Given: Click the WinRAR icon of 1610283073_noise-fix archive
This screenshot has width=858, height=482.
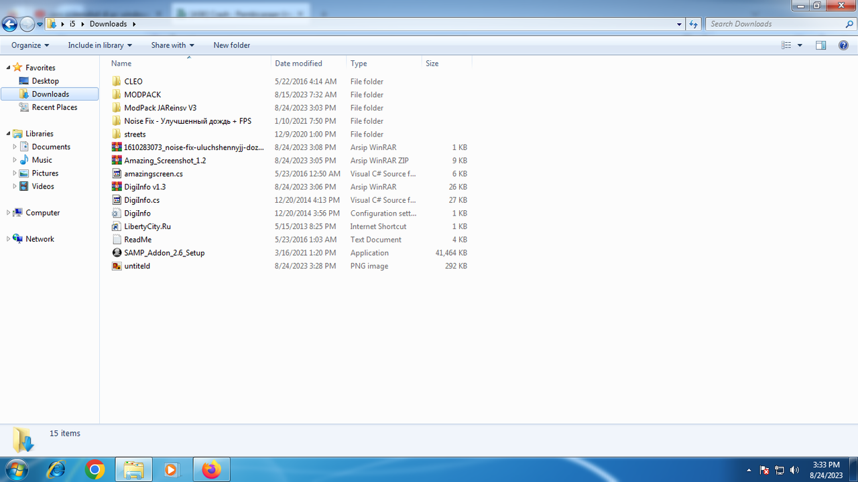Looking at the screenshot, I should tap(117, 147).
